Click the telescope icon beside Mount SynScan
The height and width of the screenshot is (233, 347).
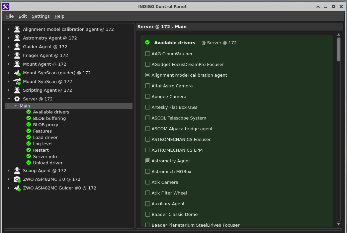click(x=17, y=81)
